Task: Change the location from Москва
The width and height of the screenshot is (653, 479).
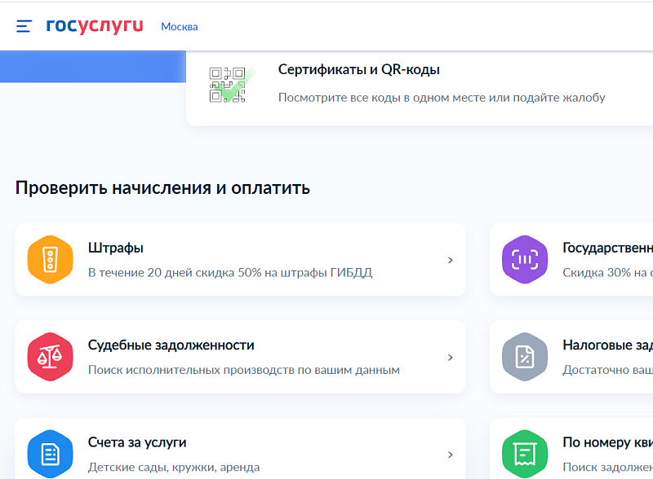Action: [179, 27]
